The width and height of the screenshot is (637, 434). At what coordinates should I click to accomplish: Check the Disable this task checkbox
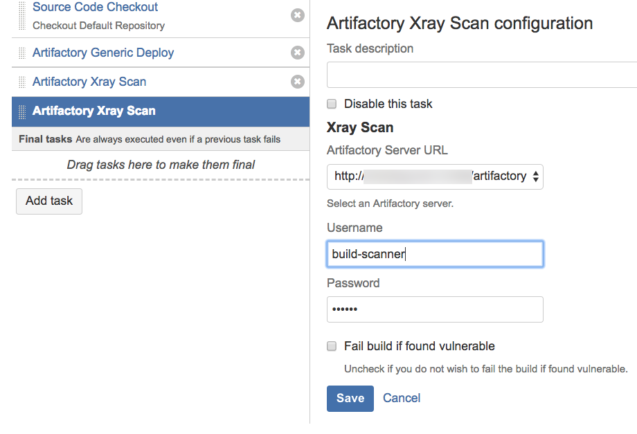(332, 104)
